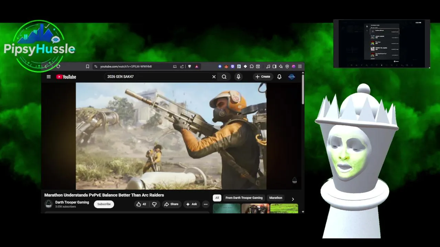Start voice search with microphone icon
Viewport: 440px width, 247px height.
(239, 77)
